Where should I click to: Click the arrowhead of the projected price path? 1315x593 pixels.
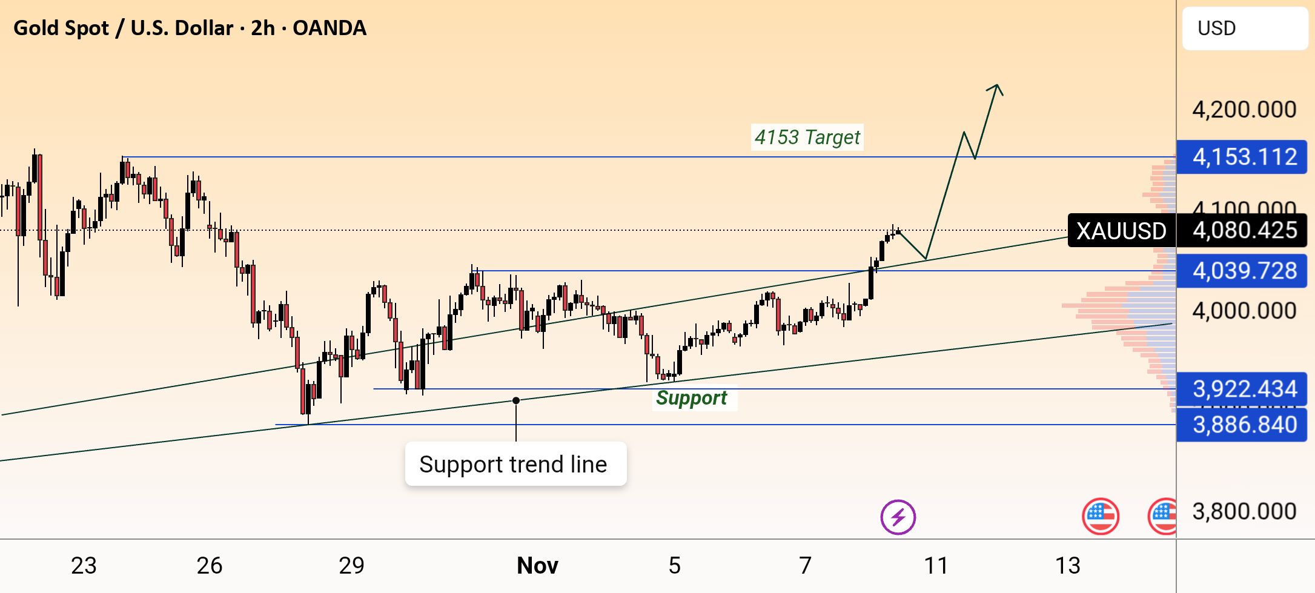(996, 87)
